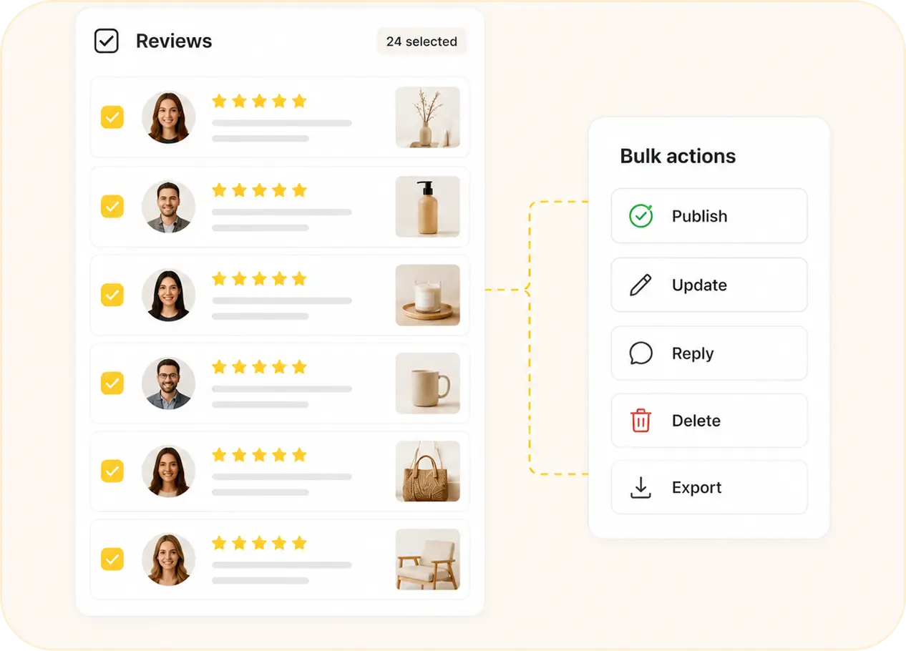Screen dimensions: 906x651
Task: Open the pump bottle product photo
Action: [x=428, y=206]
